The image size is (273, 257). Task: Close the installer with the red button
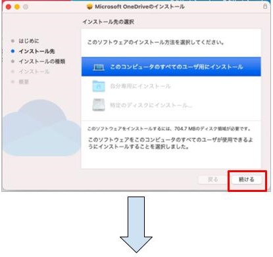9,7
